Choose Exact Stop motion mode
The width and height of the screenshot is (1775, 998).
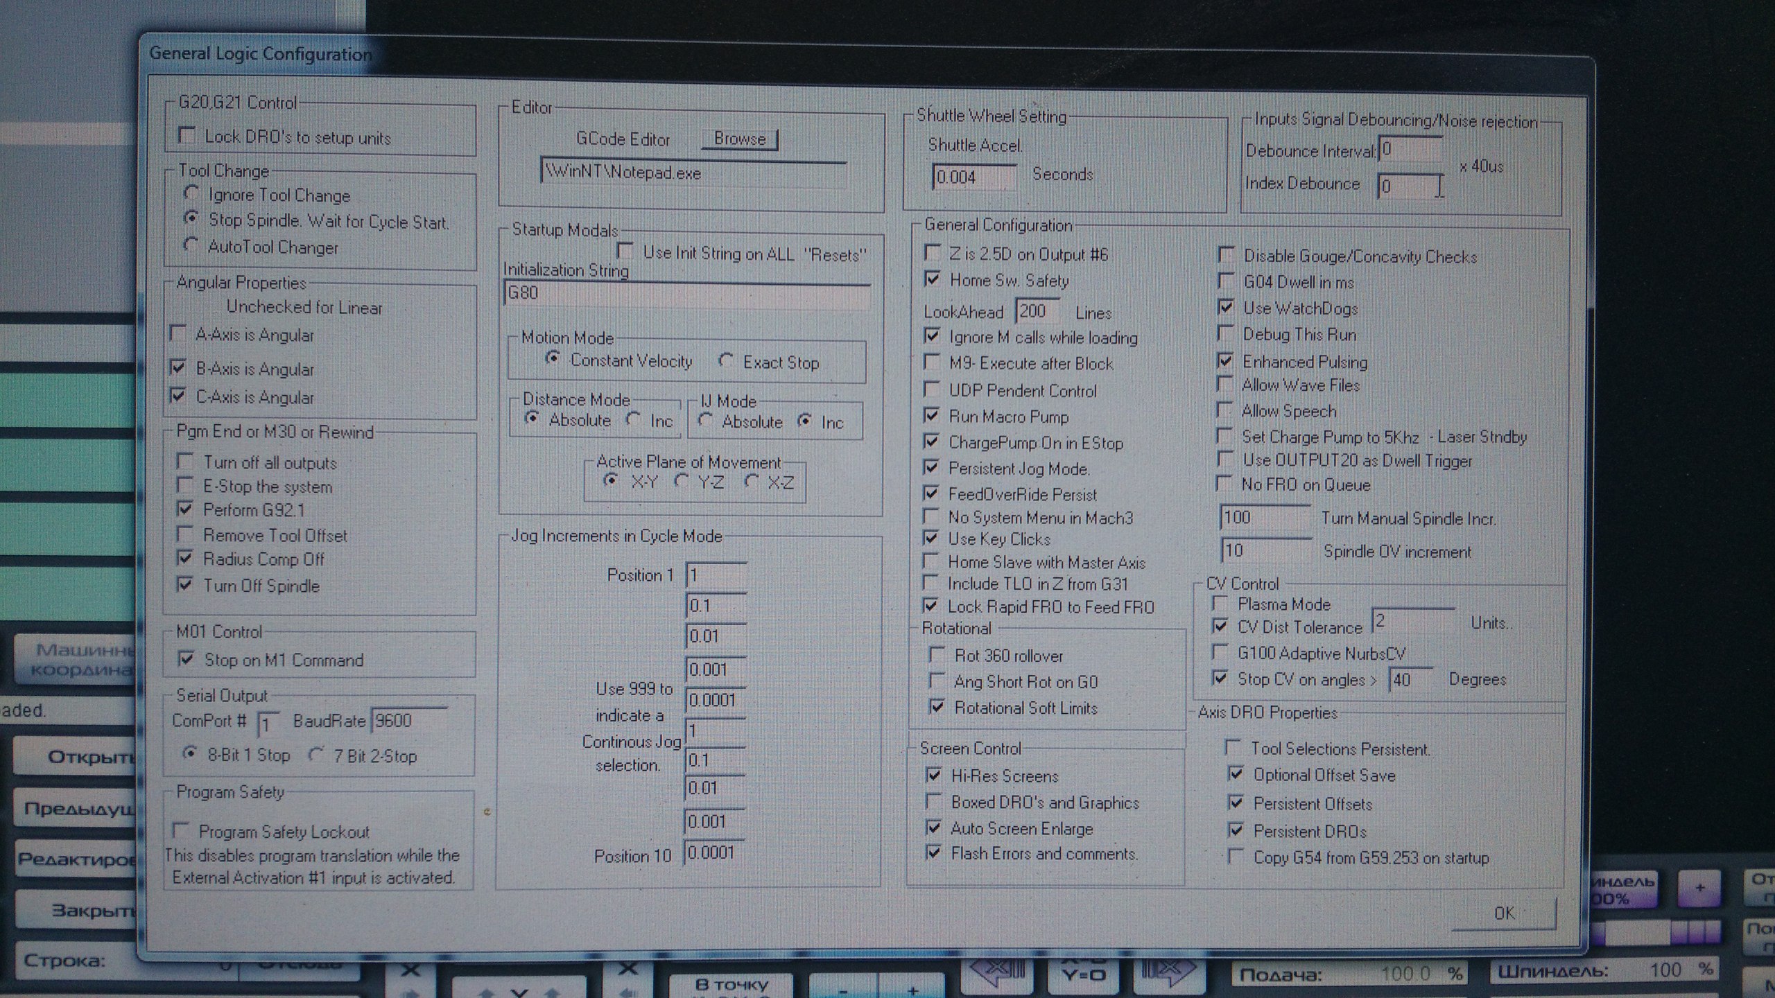tap(726, 360)
